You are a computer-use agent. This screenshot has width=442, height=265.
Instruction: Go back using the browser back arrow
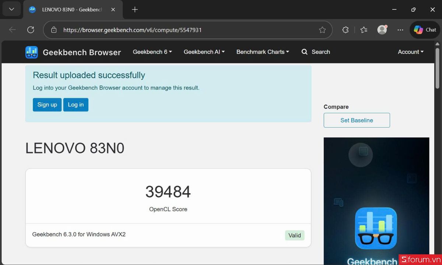12,30
